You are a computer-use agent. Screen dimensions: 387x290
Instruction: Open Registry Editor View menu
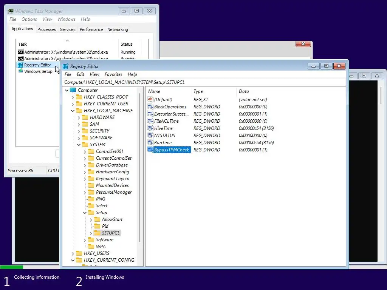click(x=94, y=74)
